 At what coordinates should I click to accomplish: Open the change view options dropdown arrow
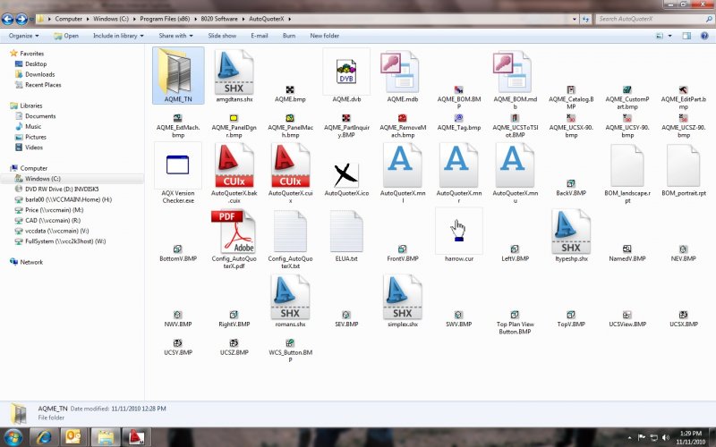click(x=669, y=36)
